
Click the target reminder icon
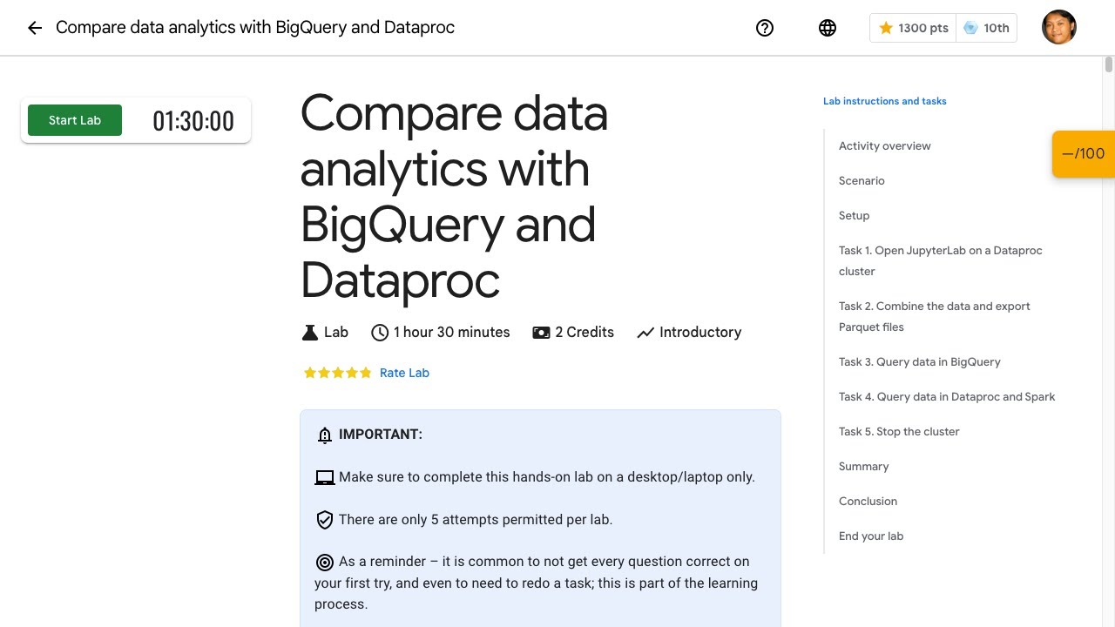[325, 562]
